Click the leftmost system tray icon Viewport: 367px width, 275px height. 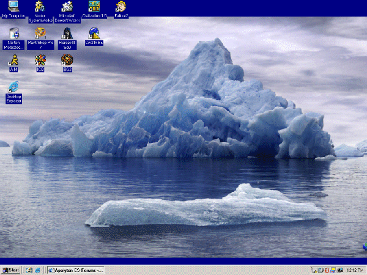point(313,270)
